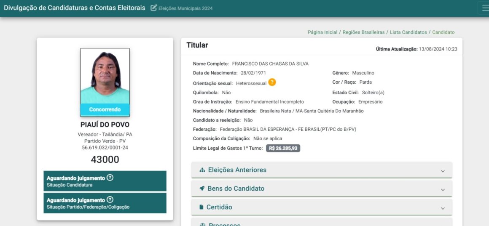489x226 pixels.
Task: Click the Concorrendo status badge
Action: [x=105, y=109]
